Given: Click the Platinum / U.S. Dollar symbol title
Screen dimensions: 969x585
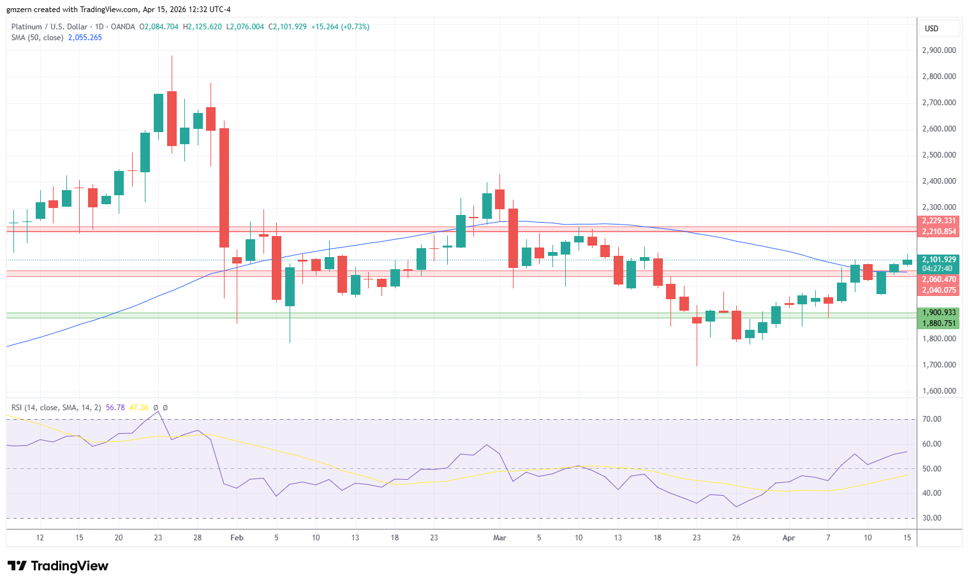Looking at the screenshot, I should click(x=49, y=27).
